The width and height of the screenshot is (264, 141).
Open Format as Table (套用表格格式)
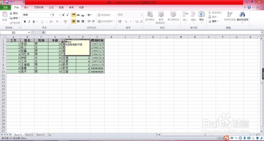(x=161, y=17)
